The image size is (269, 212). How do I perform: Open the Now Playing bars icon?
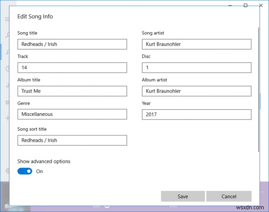(7, 85)
